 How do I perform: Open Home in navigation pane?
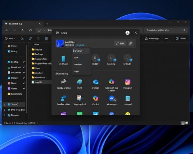click(x=12, y=46)
